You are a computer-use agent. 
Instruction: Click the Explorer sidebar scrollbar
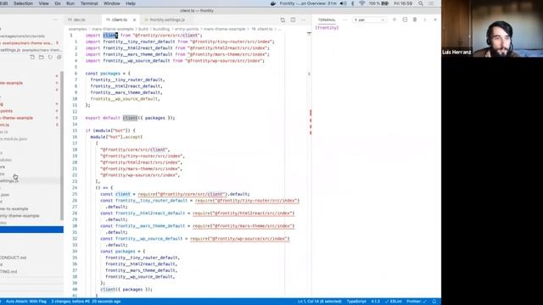(62, 145)
